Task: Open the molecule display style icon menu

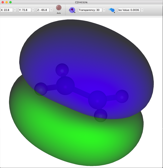Action: click(x=72, y=10)
